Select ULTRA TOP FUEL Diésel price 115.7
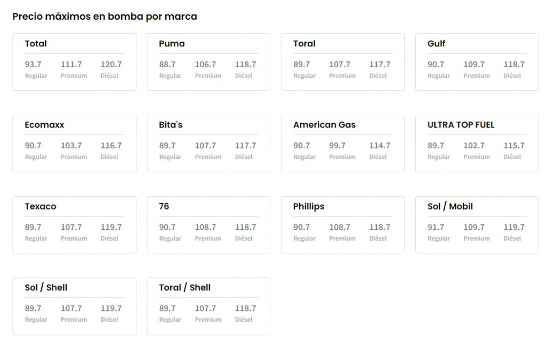This screenshot has height=351, width=546. [514, 146]
